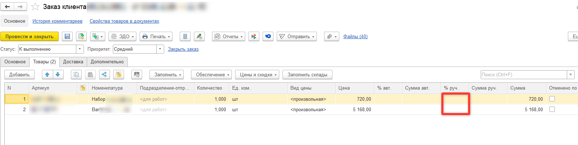This screenshot has width=578, height=145.
Task: Go back with the left arrow button
Action: click(x=7, y=6)
